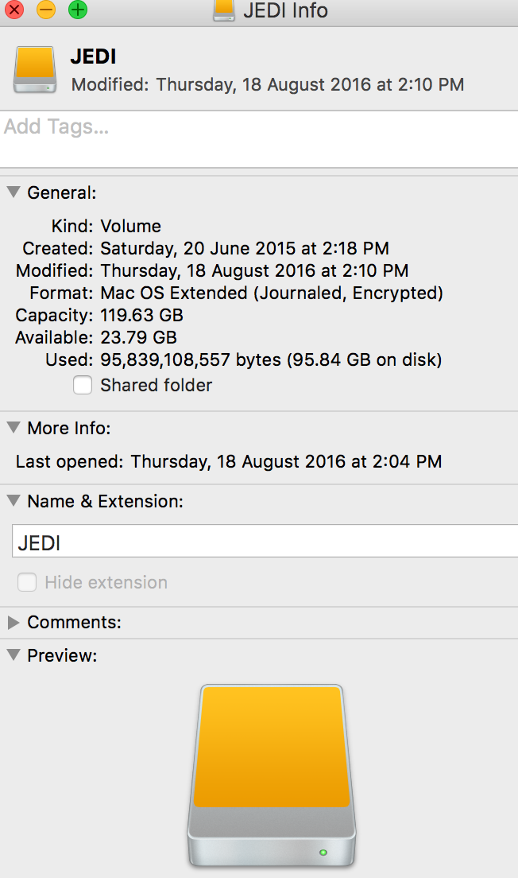Collapse the Preview section
The height and width of the screenshot is (878, 518).
point(14,655)
